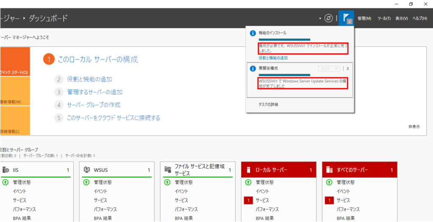Click the 役割と機能の追加 link in notification
433x222 pixels.
[273, 58]
